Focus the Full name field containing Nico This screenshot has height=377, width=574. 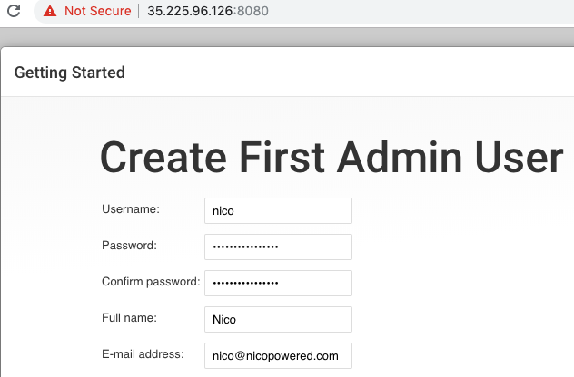click(278, 320)
